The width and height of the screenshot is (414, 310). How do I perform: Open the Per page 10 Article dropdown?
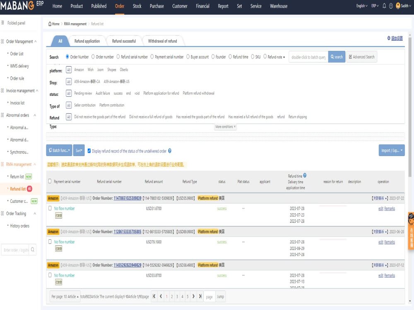pos(65,296)
